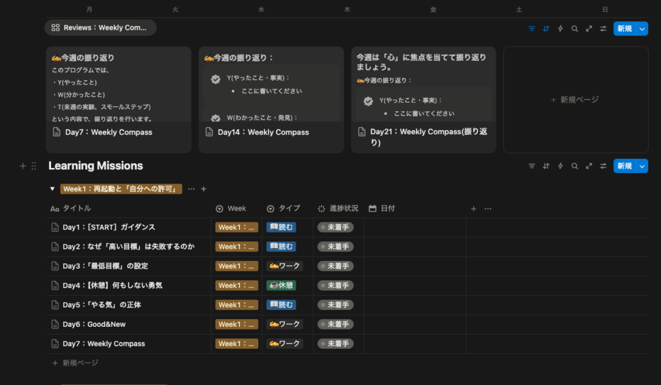Collapse the Week1 group with its triangle

pos(52,189)
